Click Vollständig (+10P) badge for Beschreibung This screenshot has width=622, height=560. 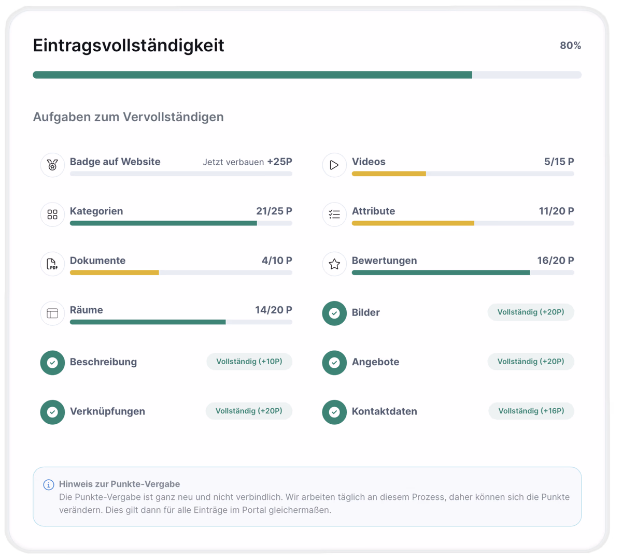point(249,362)
